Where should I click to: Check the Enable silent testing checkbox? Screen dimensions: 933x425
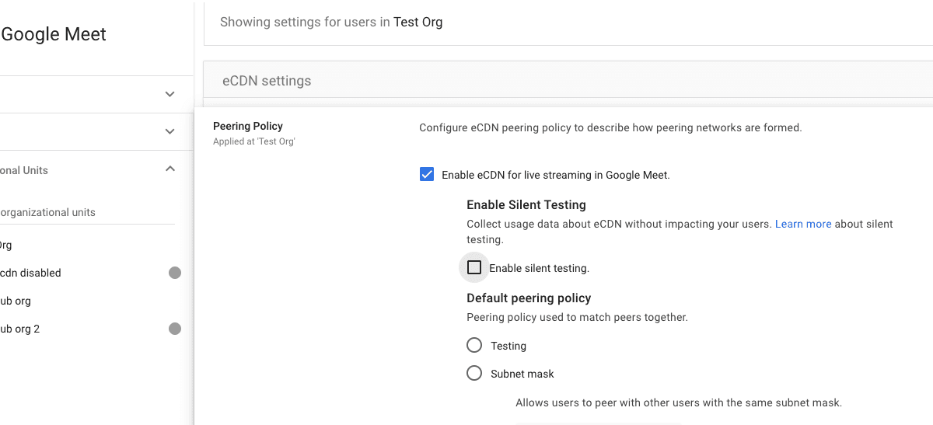click(x=474, y=268)
